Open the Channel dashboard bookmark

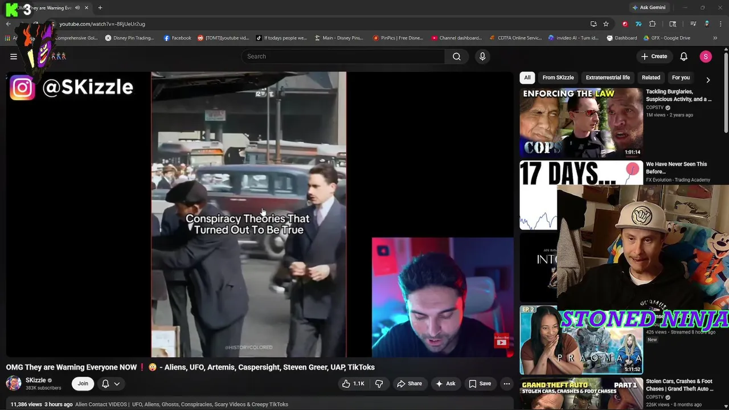click(457, 38)
